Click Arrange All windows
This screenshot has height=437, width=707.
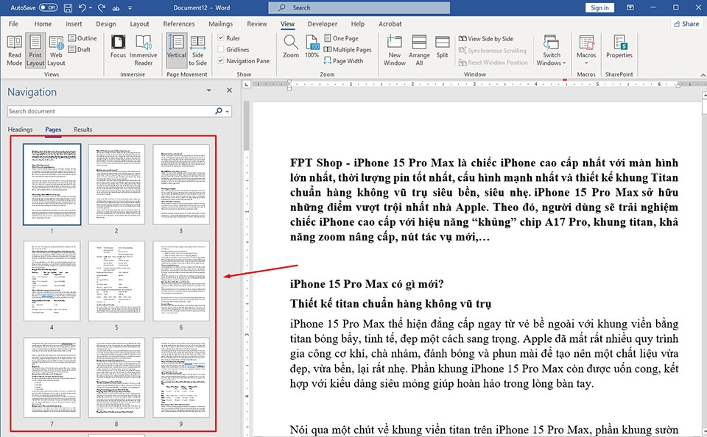tap(419, 51)
